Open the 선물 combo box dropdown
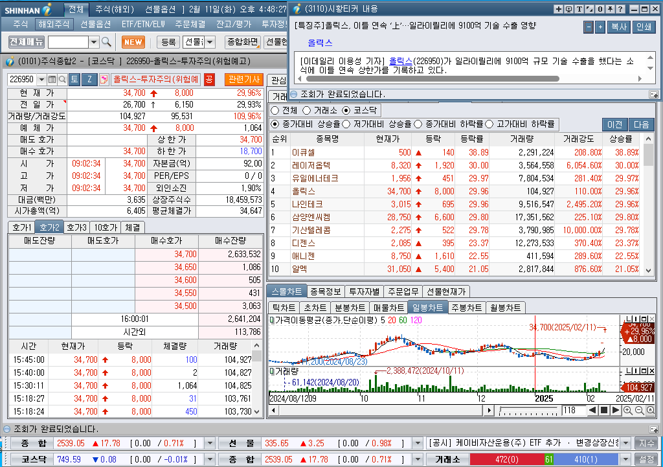This screenshot has width=663, height=467. point(210,42)
